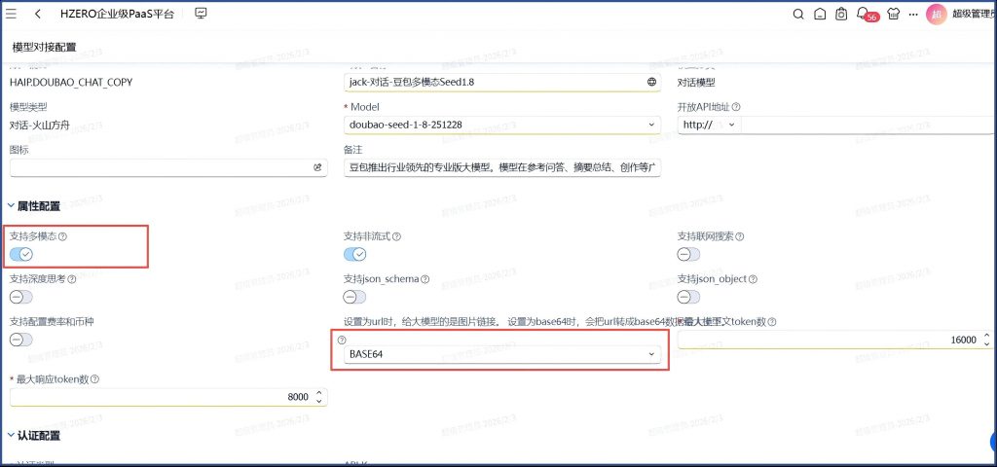Image resolution: width=997 pixels, height=467 pixels.
Task: Open the notification bell with 56 badge
Action: pyautogui.click(x=863, y=14)
